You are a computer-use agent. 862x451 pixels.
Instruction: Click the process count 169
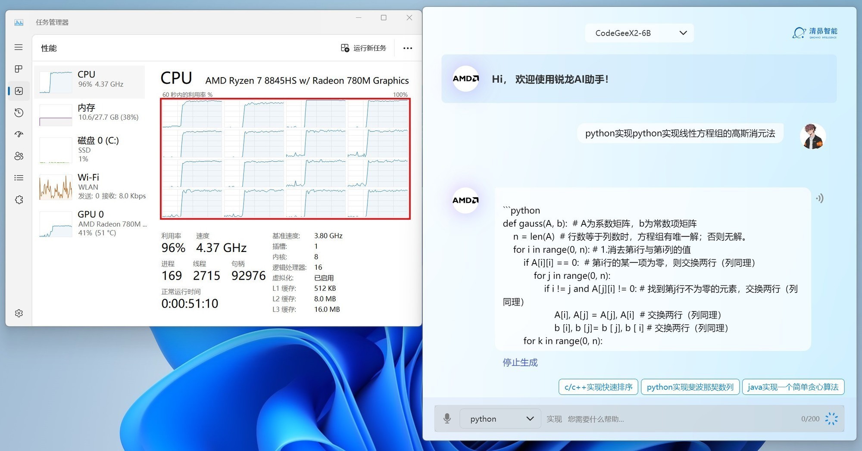coord(172,276)
